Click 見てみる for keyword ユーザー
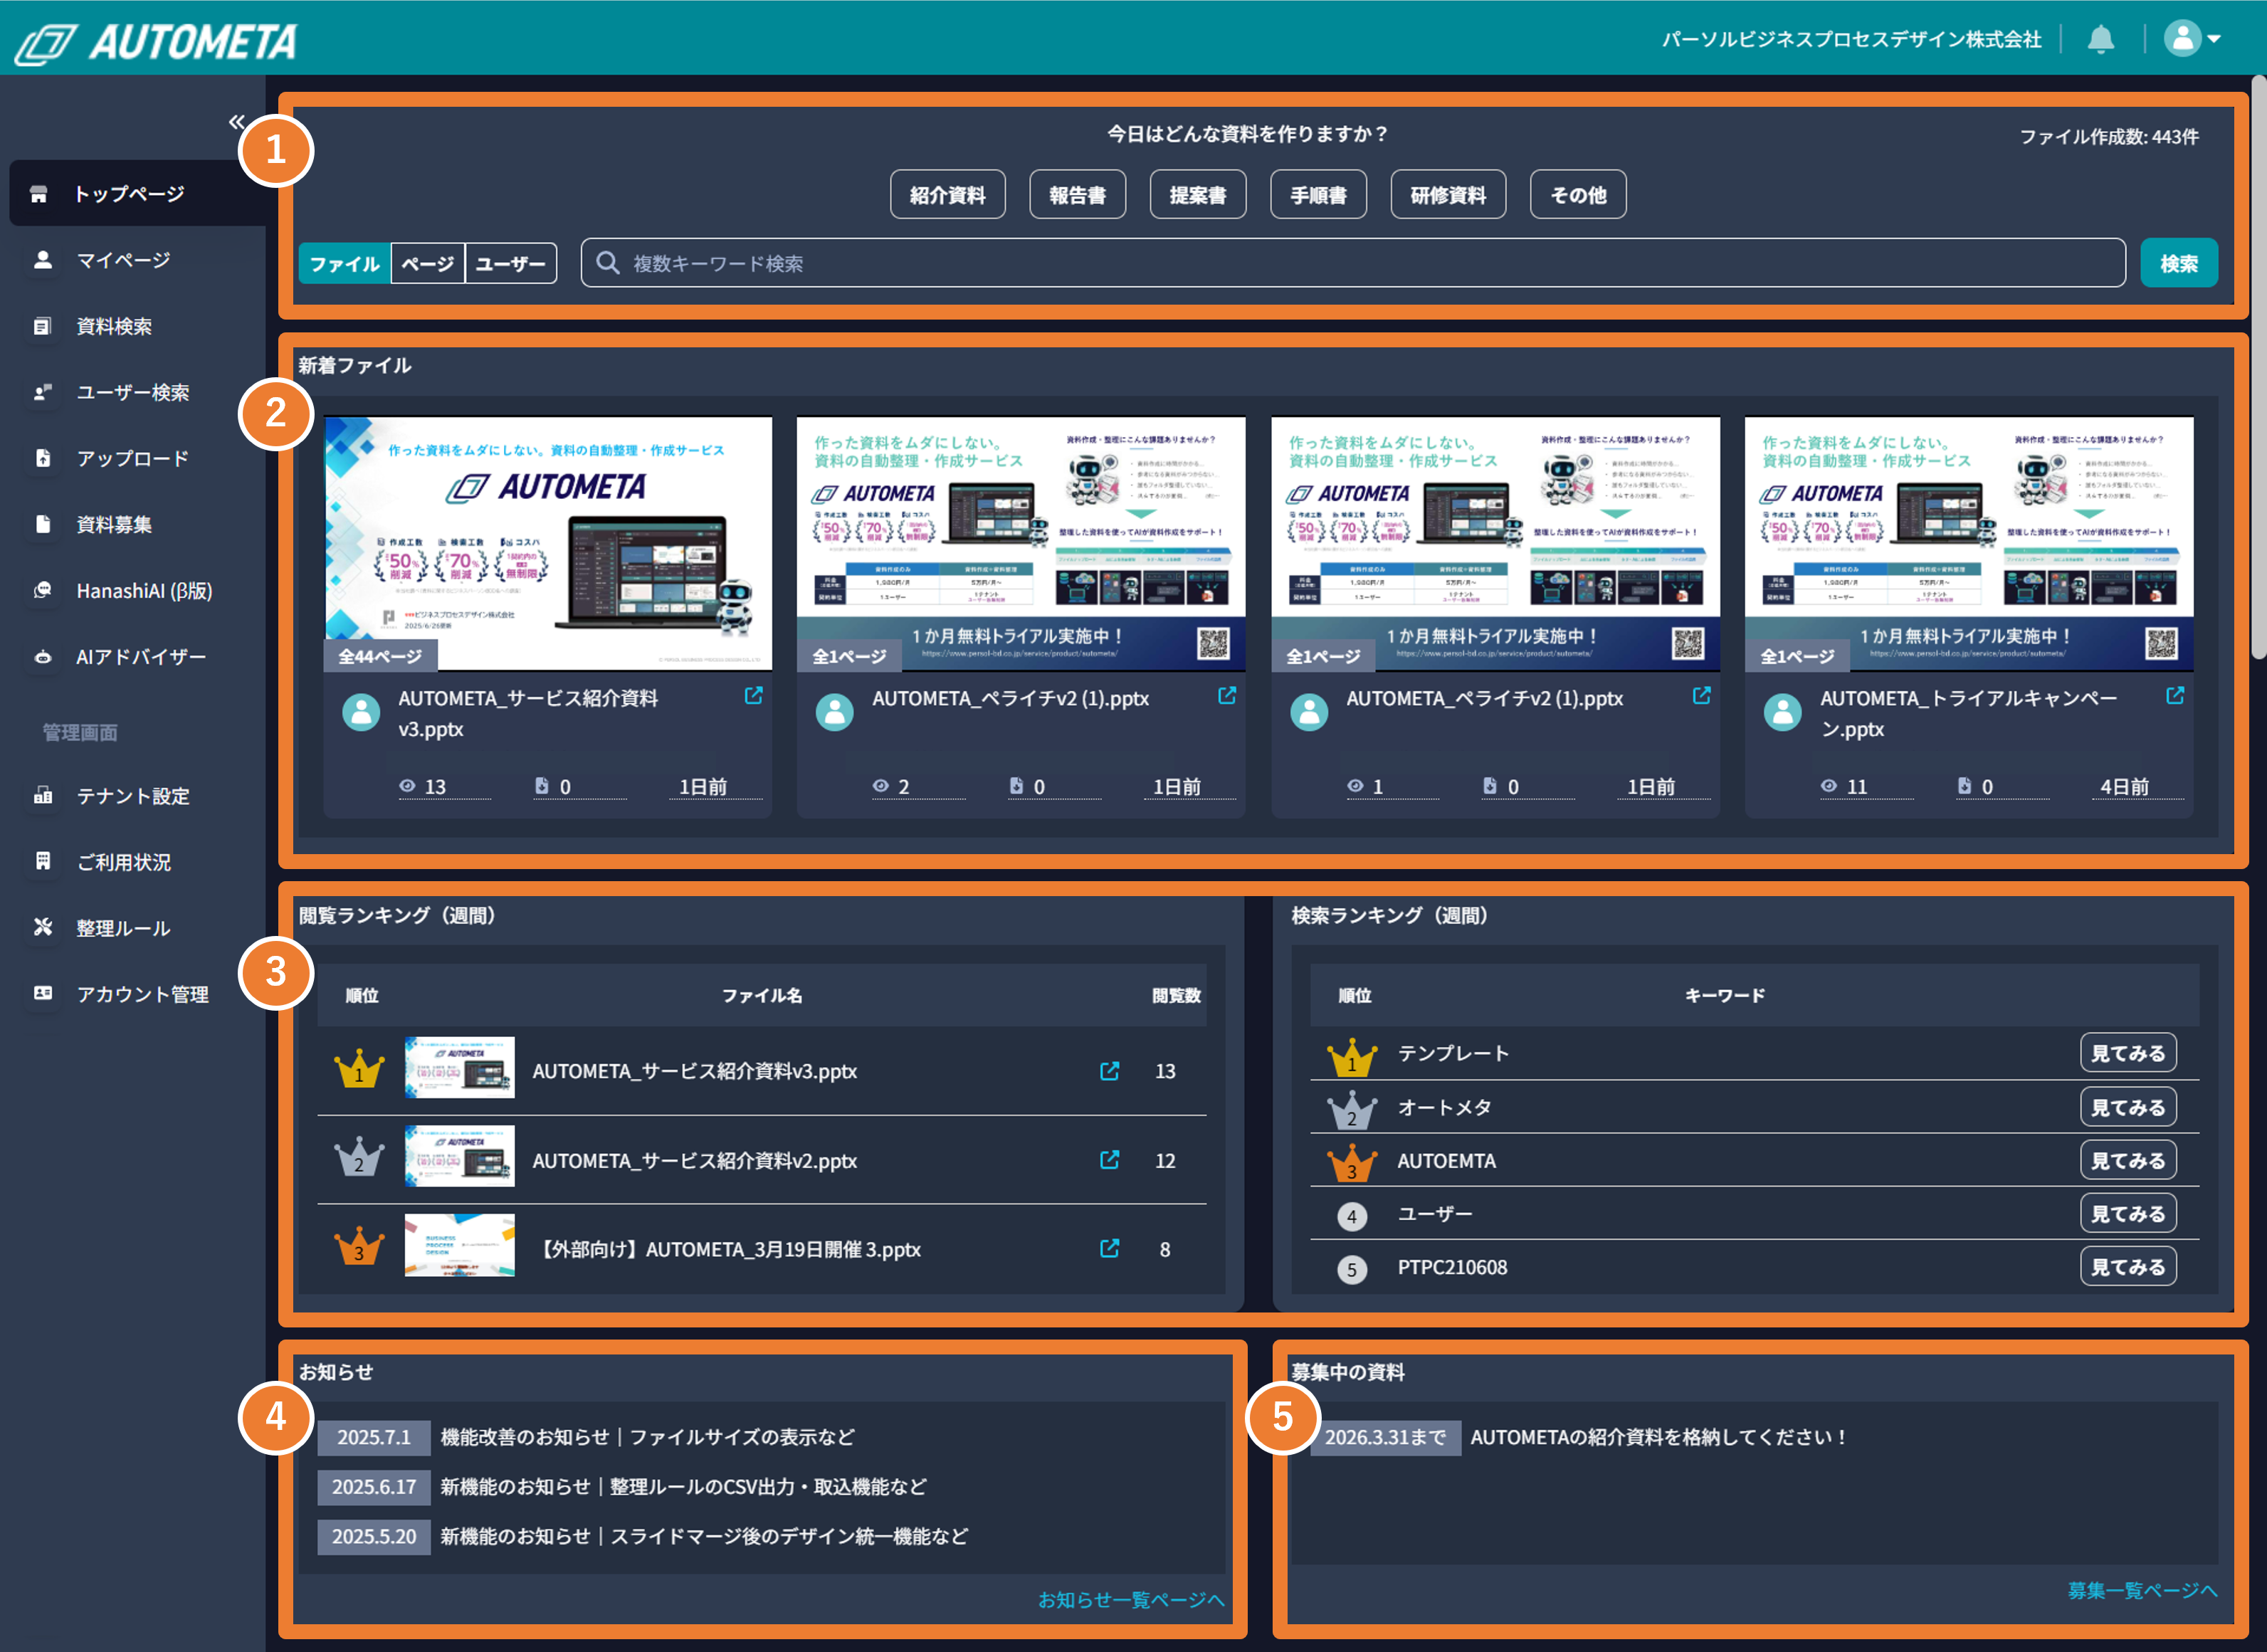The image size is (2267, 1652). tap(2127, 1213)
